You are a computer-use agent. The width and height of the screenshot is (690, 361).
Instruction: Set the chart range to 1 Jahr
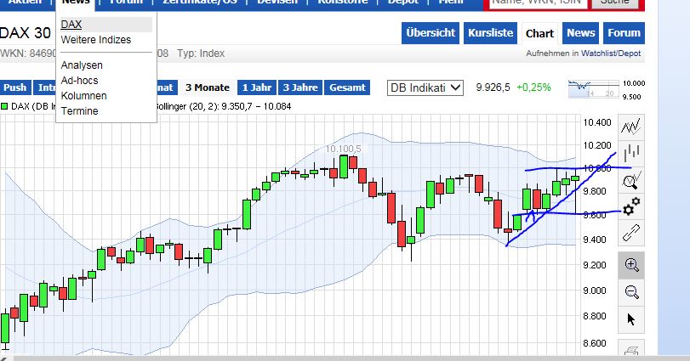coord(256,87)
